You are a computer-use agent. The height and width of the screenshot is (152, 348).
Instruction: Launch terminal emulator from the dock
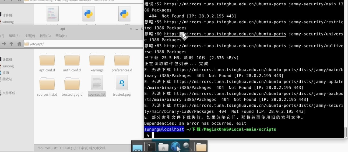(151, 147)
